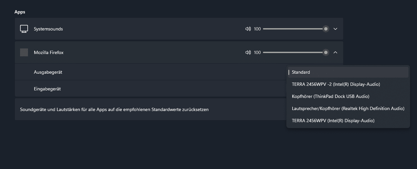Click the Mozilla Firefox app icon
Viewport: 417px width, 169px height.
[x=24, y=52]
